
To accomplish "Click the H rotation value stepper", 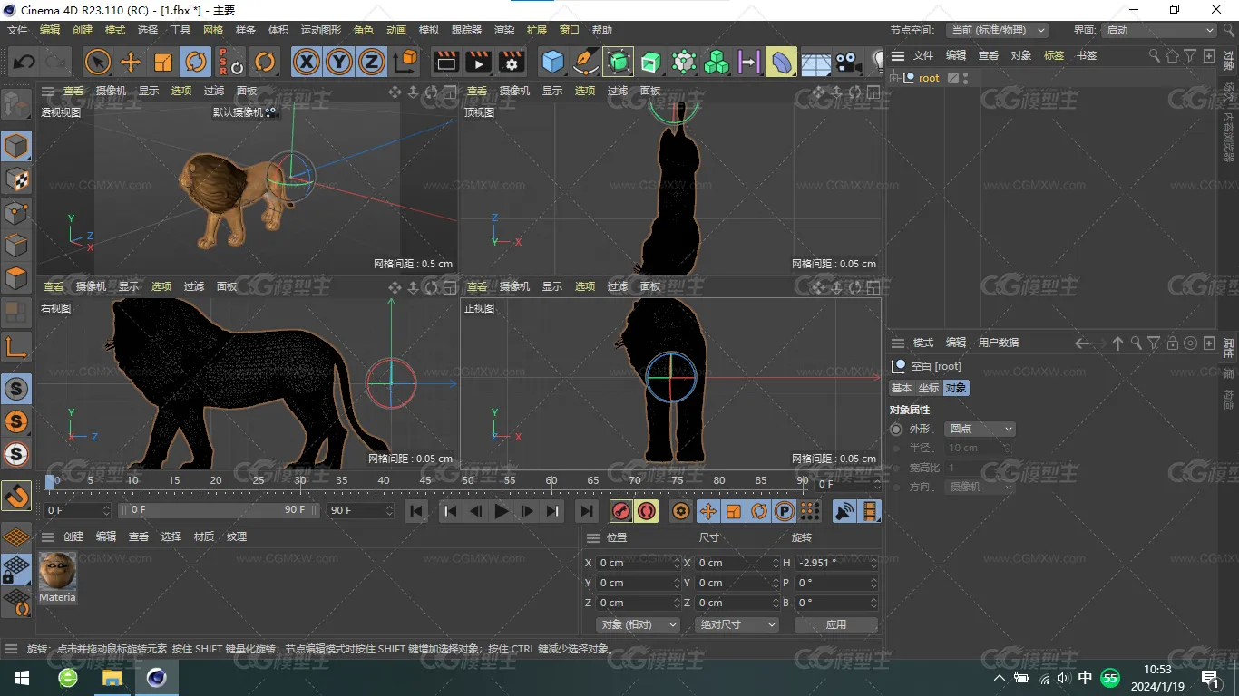I will coord(873,563).
